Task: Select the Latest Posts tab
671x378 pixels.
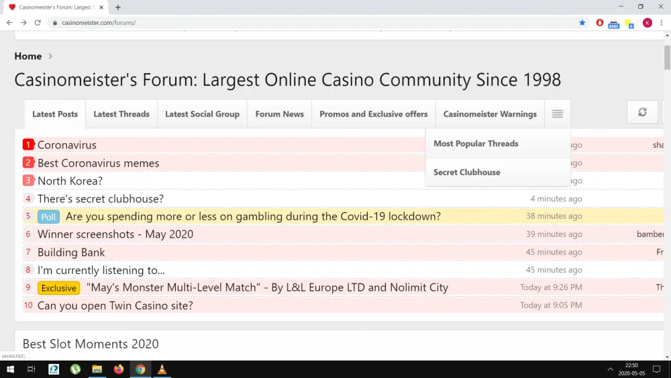Action: [x=55, y=114]
